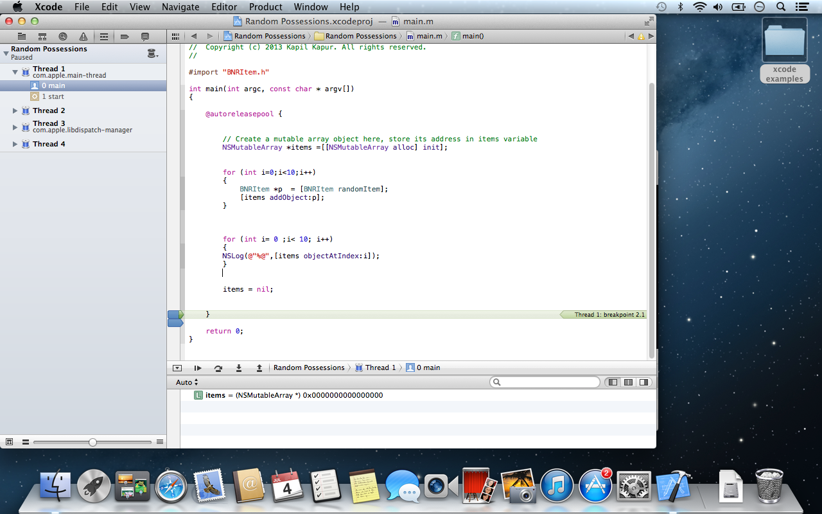Click the Random Possessions folder in jump bar
Screen dimensions: 822x514
[x=356, y=36]
